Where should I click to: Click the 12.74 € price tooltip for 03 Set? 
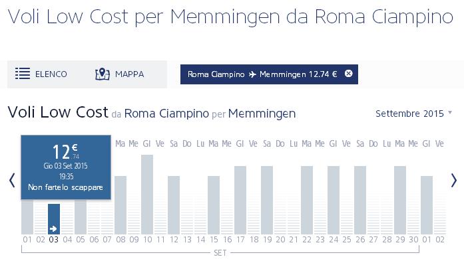[x=66, y=167]
